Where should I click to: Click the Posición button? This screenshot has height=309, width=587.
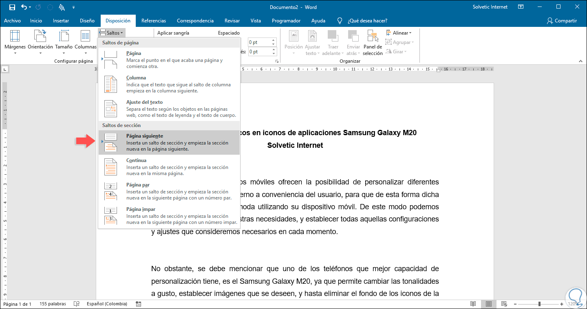pos(293,42)
